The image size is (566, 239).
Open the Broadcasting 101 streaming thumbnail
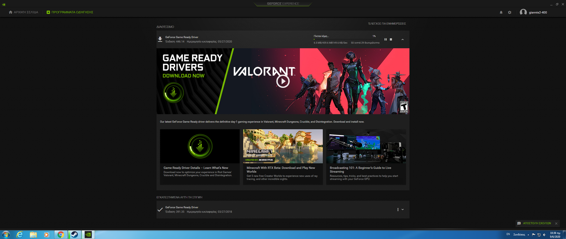[x=366, y=146]
